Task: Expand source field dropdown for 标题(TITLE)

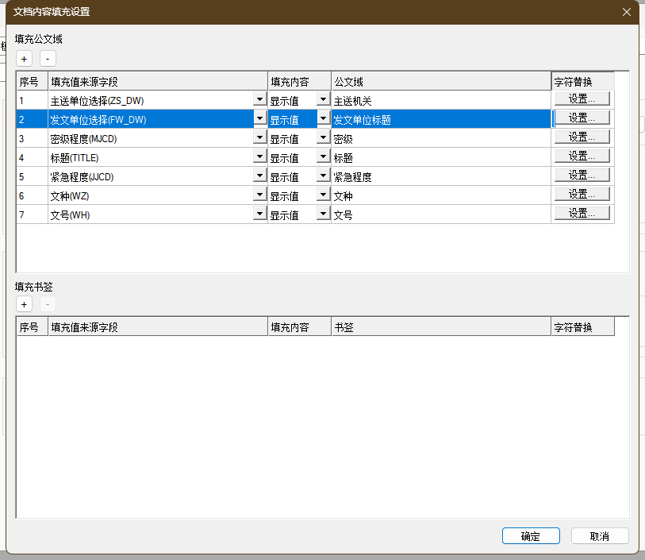Action: 259,157
